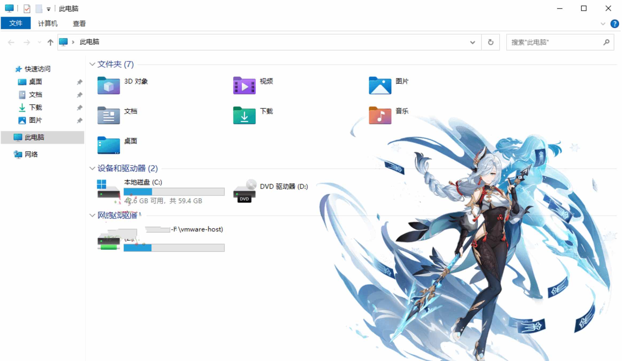Collapse the 网络位置 group chevron

pos(92,215)
